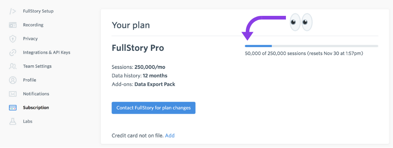Screen dimensions: 393x148
Task: Select the Labs sidebar label
Action: (x=28, y=121)
